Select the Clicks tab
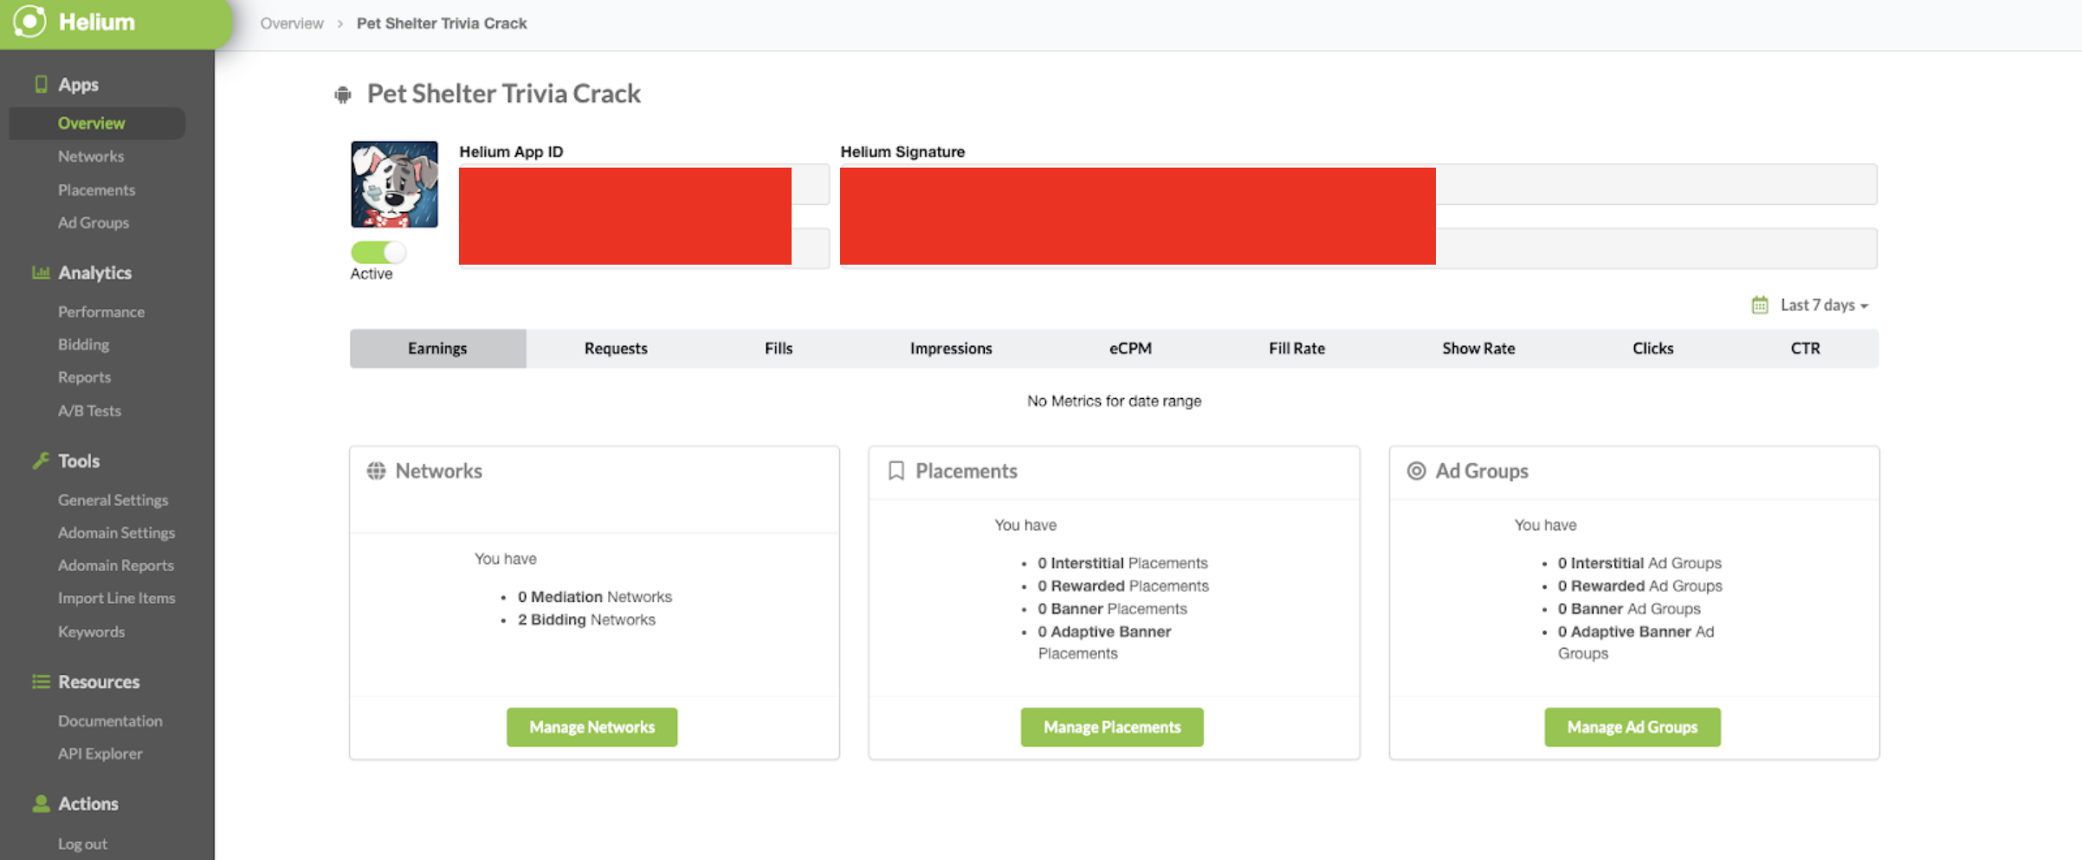Screen dimensions: 2082x860 point(1652,348)
